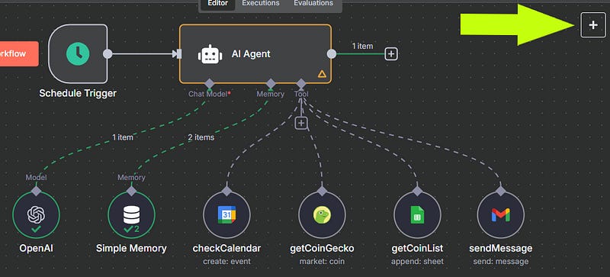Click the Schedule Trigger label
Image resolution: width=610 pixels, height=277 pixels.
78,94
